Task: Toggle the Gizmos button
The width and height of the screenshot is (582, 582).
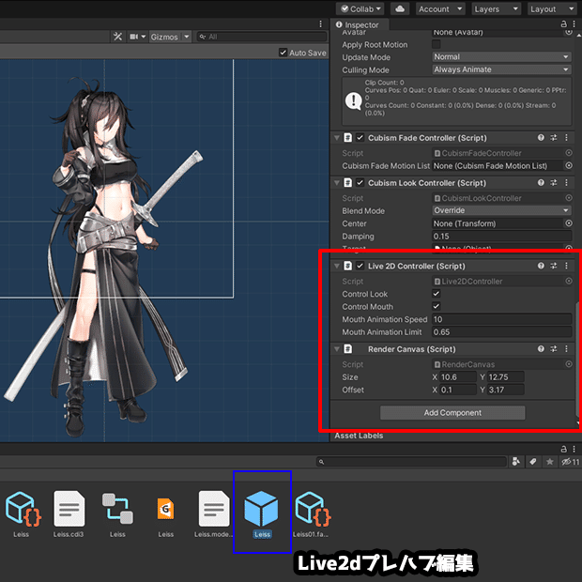Action: click(x=164, y=37)
